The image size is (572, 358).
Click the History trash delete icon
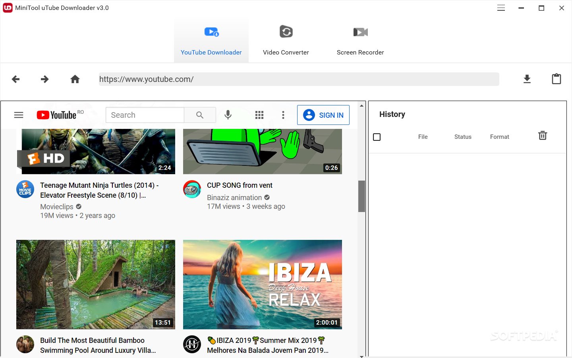[x=543, y=136]
